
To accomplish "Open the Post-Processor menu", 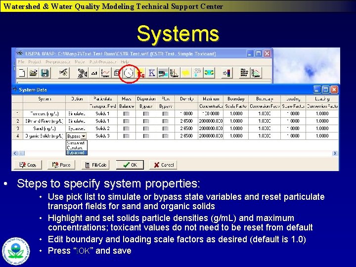I will click(x=103, y=62).
